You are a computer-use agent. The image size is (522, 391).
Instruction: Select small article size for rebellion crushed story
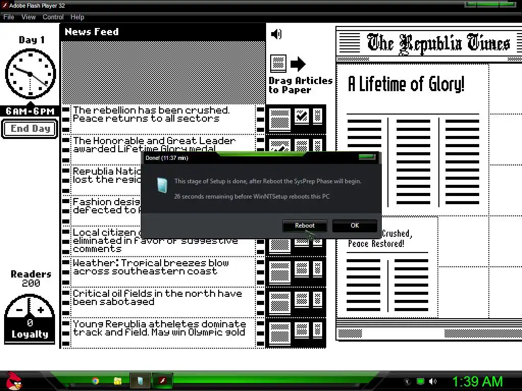click(318, 116)
